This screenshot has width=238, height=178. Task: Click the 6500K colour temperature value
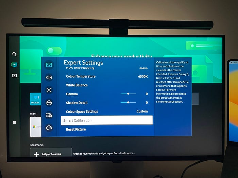pos(143,76)
